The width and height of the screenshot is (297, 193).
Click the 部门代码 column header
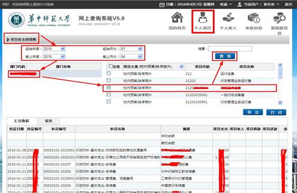click(x=18, y=66)
